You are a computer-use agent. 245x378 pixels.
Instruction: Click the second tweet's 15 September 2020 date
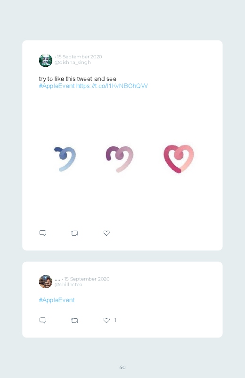point(87,279)
